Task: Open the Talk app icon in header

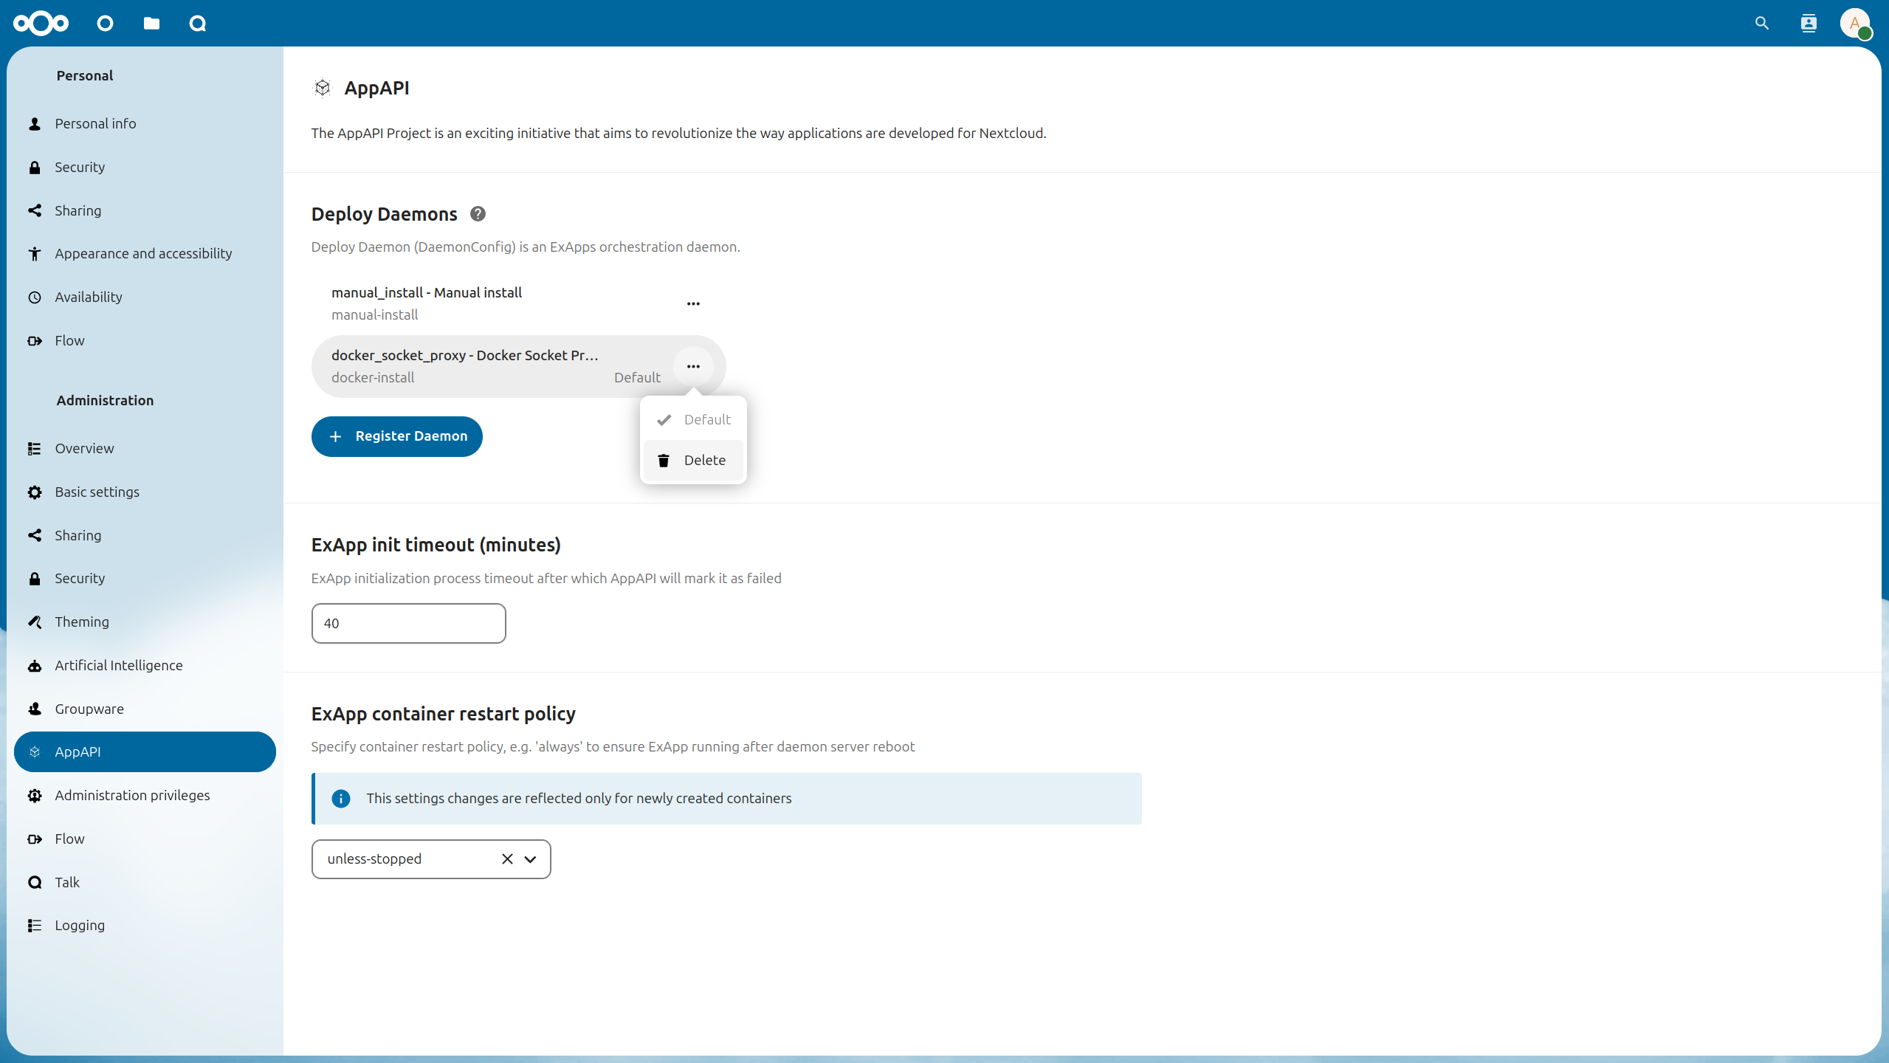Action: (197, 24)
